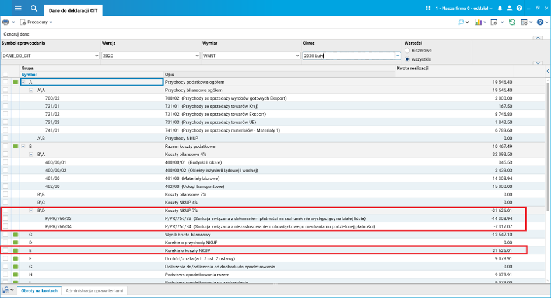This screenshot has width=551, height=298.
Task: Collapse the B\D tree node
Action: point(31,211)
